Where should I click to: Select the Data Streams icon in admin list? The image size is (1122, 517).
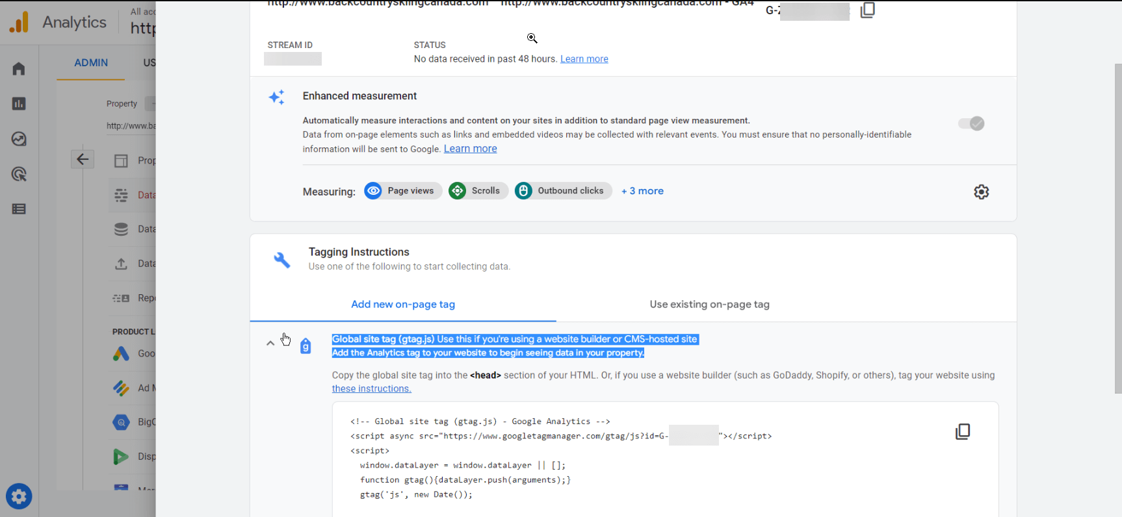click(122, 195)
